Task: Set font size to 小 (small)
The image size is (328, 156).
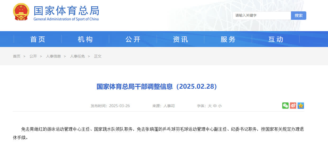Action: pos(220,106)
